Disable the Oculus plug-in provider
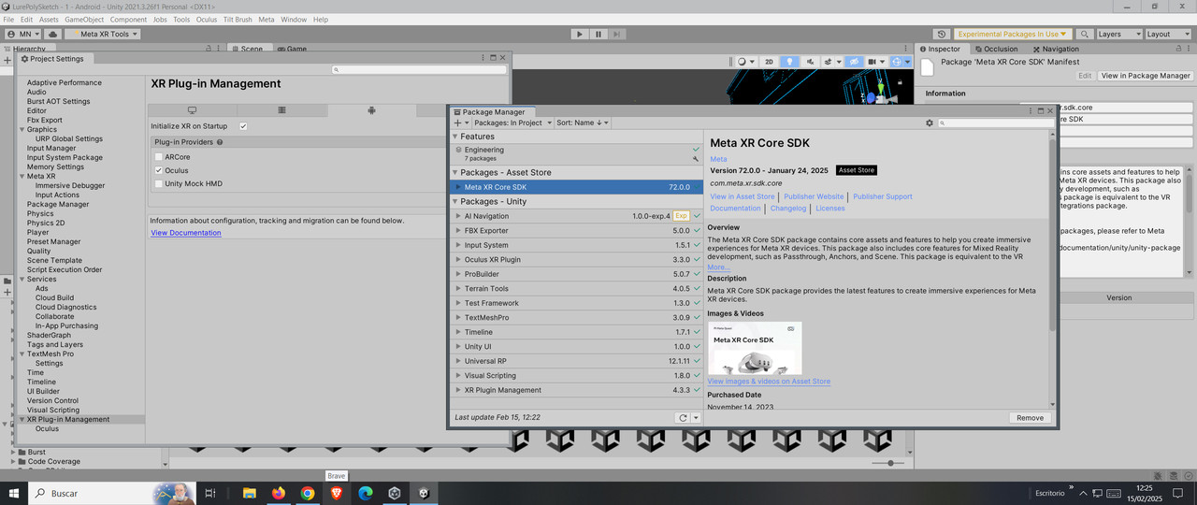The height and width of the screenshot is (505, 1197). click(x=159, y=170)
